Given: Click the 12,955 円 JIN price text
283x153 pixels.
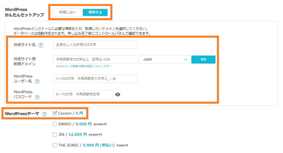Looking at the screenshot, I should click(78, 134).
